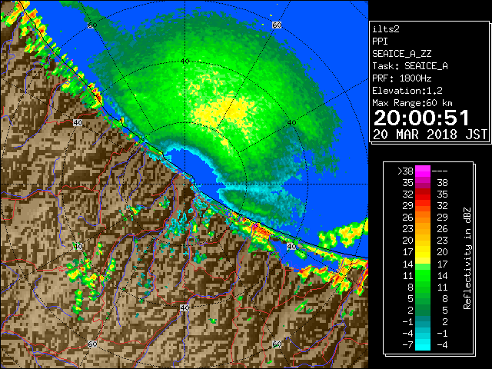The image size is (492, 369).
Task: Click the >38 legend label
Action: click(x=405, y=171)
